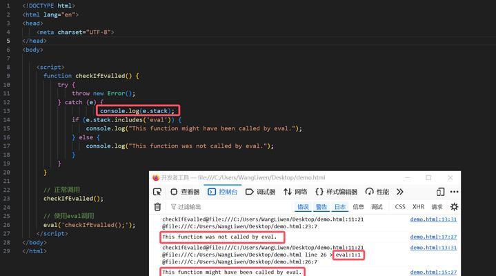This screenshot has width=496, height=276.
Task: Enable the XHR filter
Action: coord(418,207)
